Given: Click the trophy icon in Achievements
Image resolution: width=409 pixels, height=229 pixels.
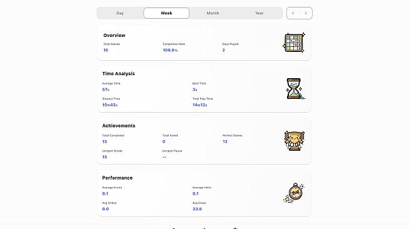Looking at the screenshot, I should (x=294, y=141).
